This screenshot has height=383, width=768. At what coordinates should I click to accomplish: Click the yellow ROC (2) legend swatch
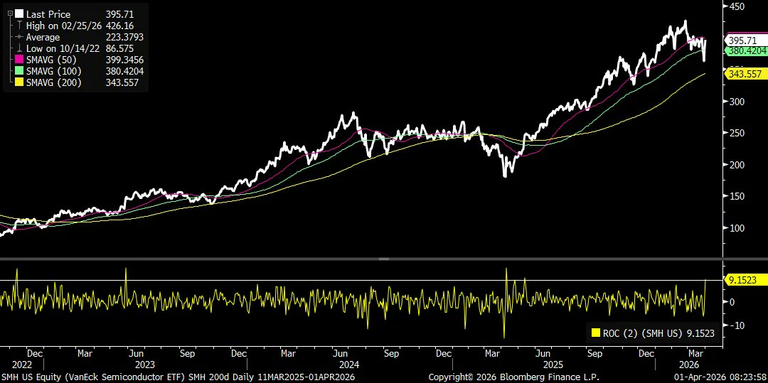(x=596, y=333)
